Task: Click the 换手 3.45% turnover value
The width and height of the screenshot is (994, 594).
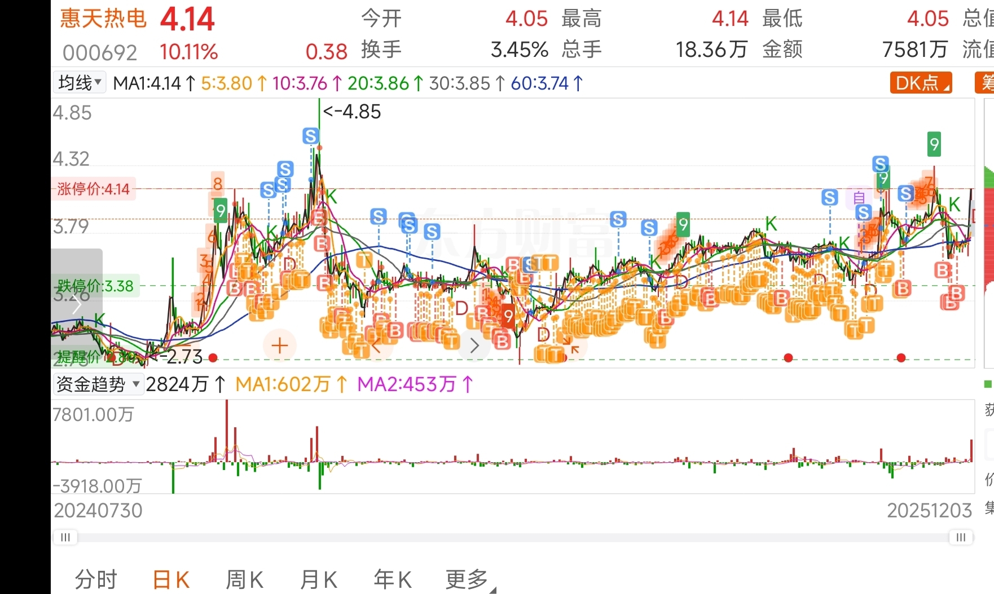Action: click(519, 50)
